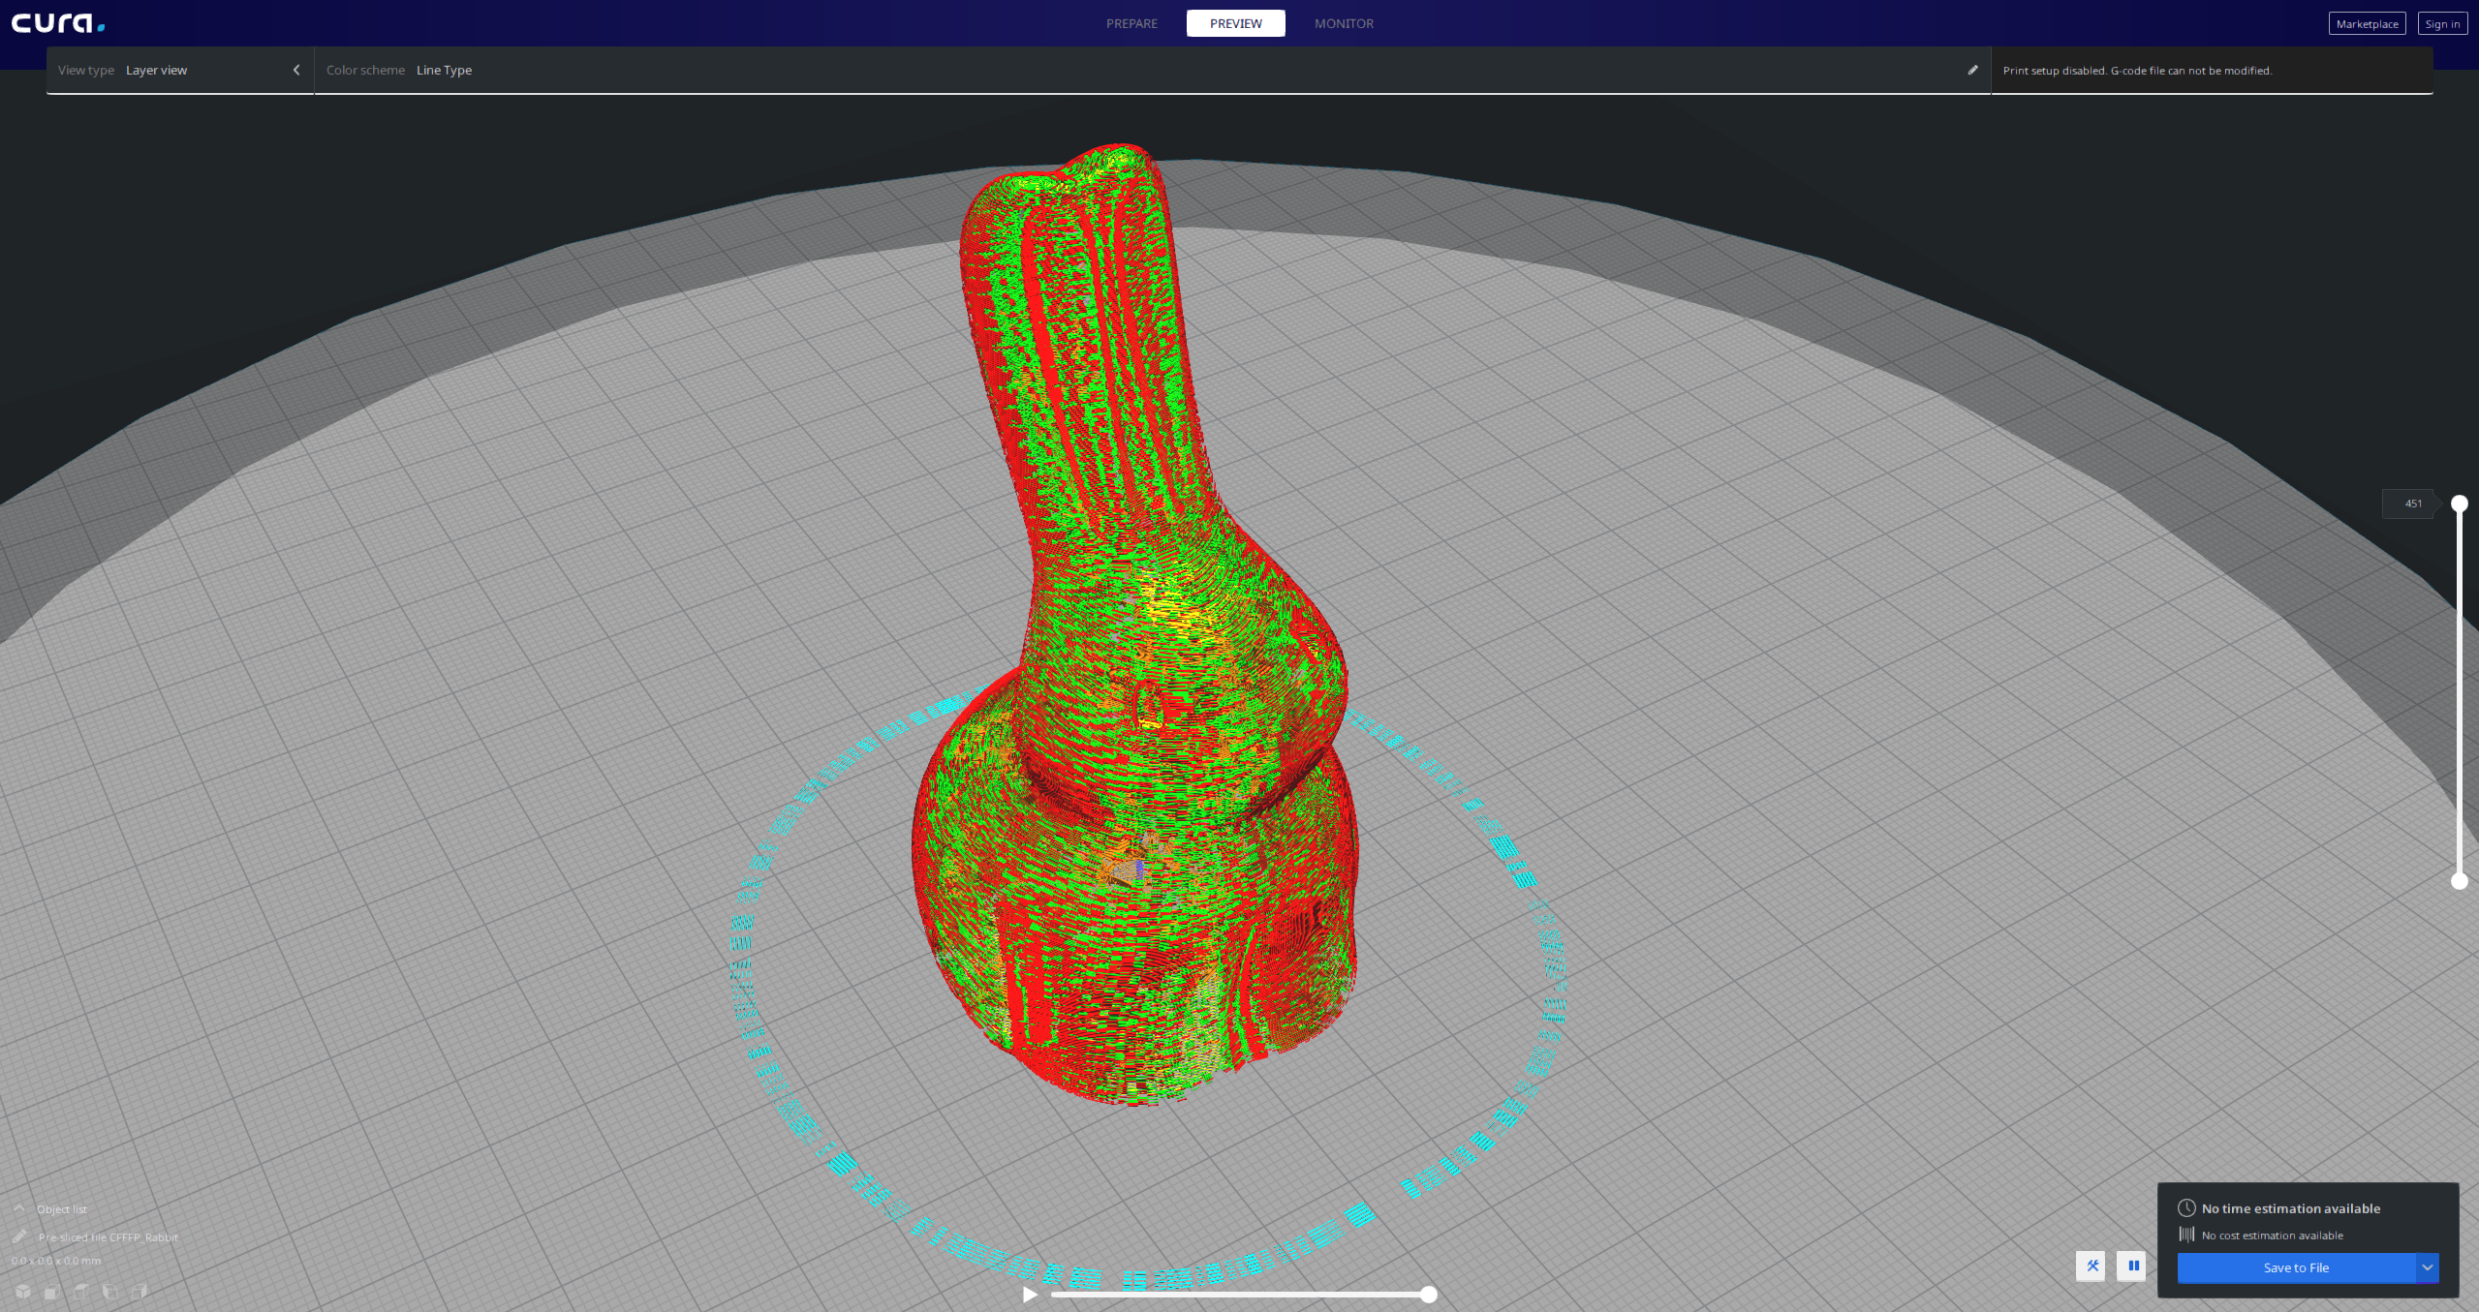Collapse the view settings panel chevron
2479x1312 pixels.
click(x=296, y=70)
